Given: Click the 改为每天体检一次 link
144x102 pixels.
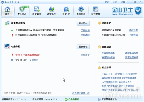Looking at the screenshot, I should point(81,93).
